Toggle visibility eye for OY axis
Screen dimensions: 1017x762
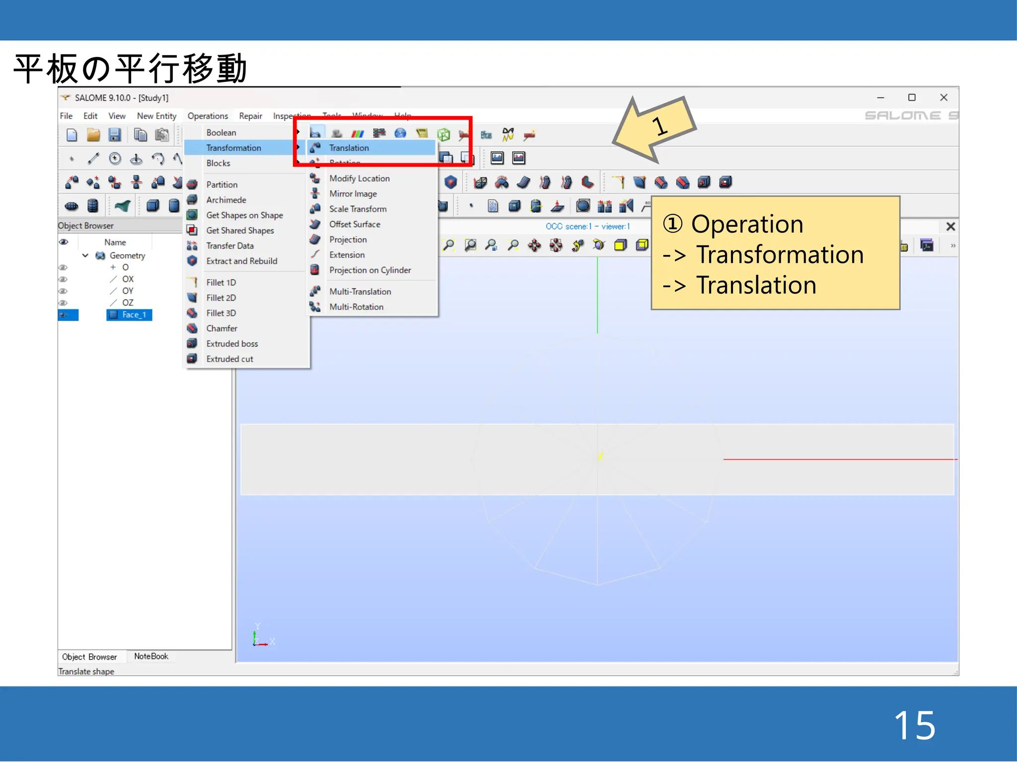coord(63,291)
